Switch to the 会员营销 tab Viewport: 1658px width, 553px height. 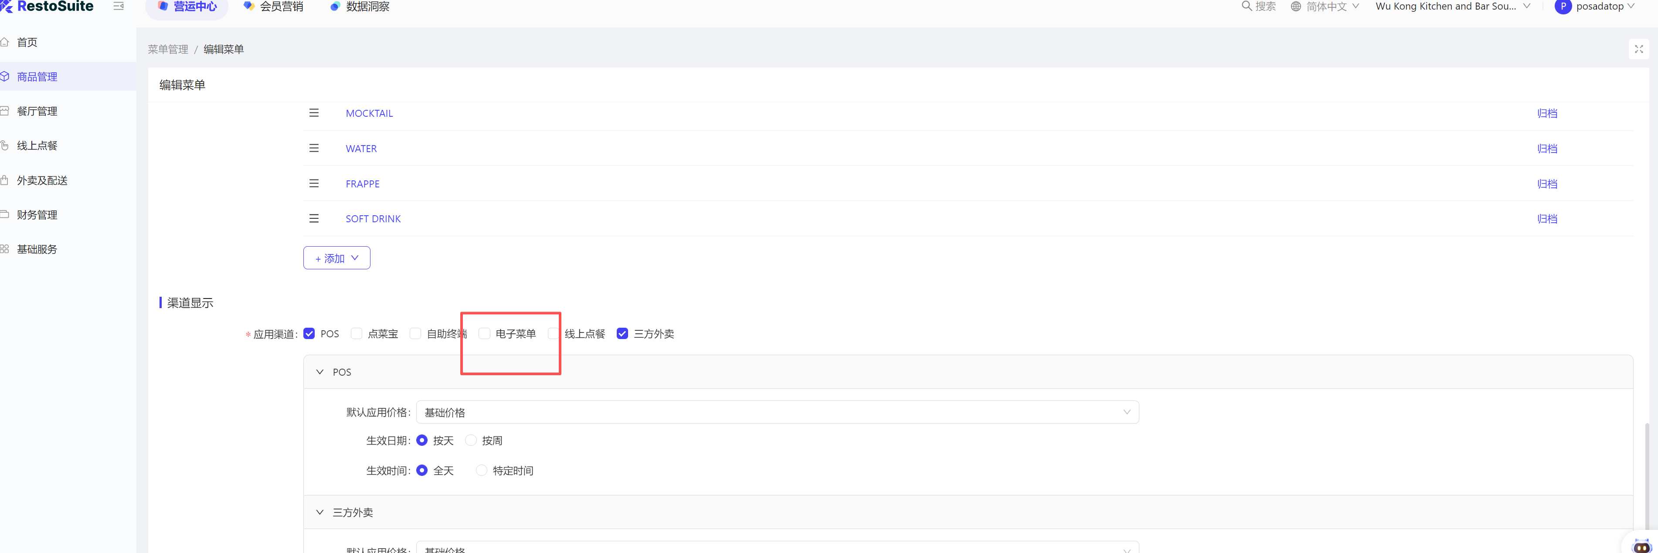pos(274,7)
